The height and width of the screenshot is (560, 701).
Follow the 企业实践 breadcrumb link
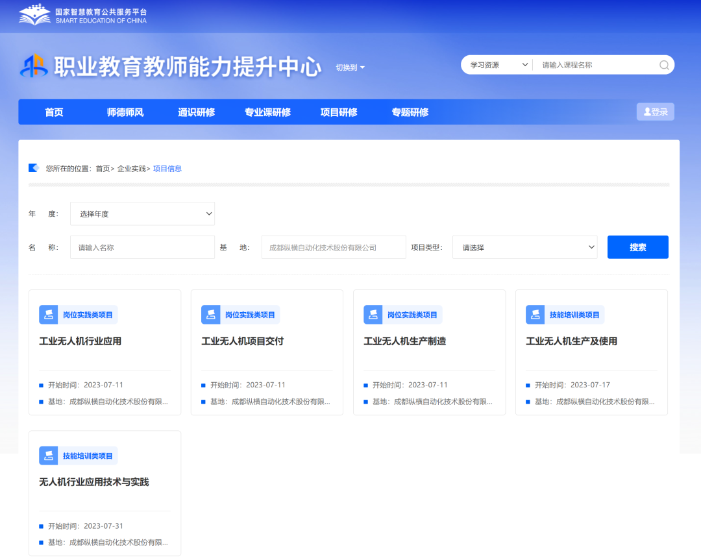(x=131, y=169)
